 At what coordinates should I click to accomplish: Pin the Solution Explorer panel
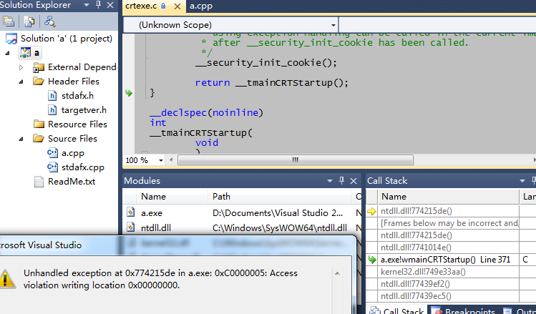[x=97, y=6]
